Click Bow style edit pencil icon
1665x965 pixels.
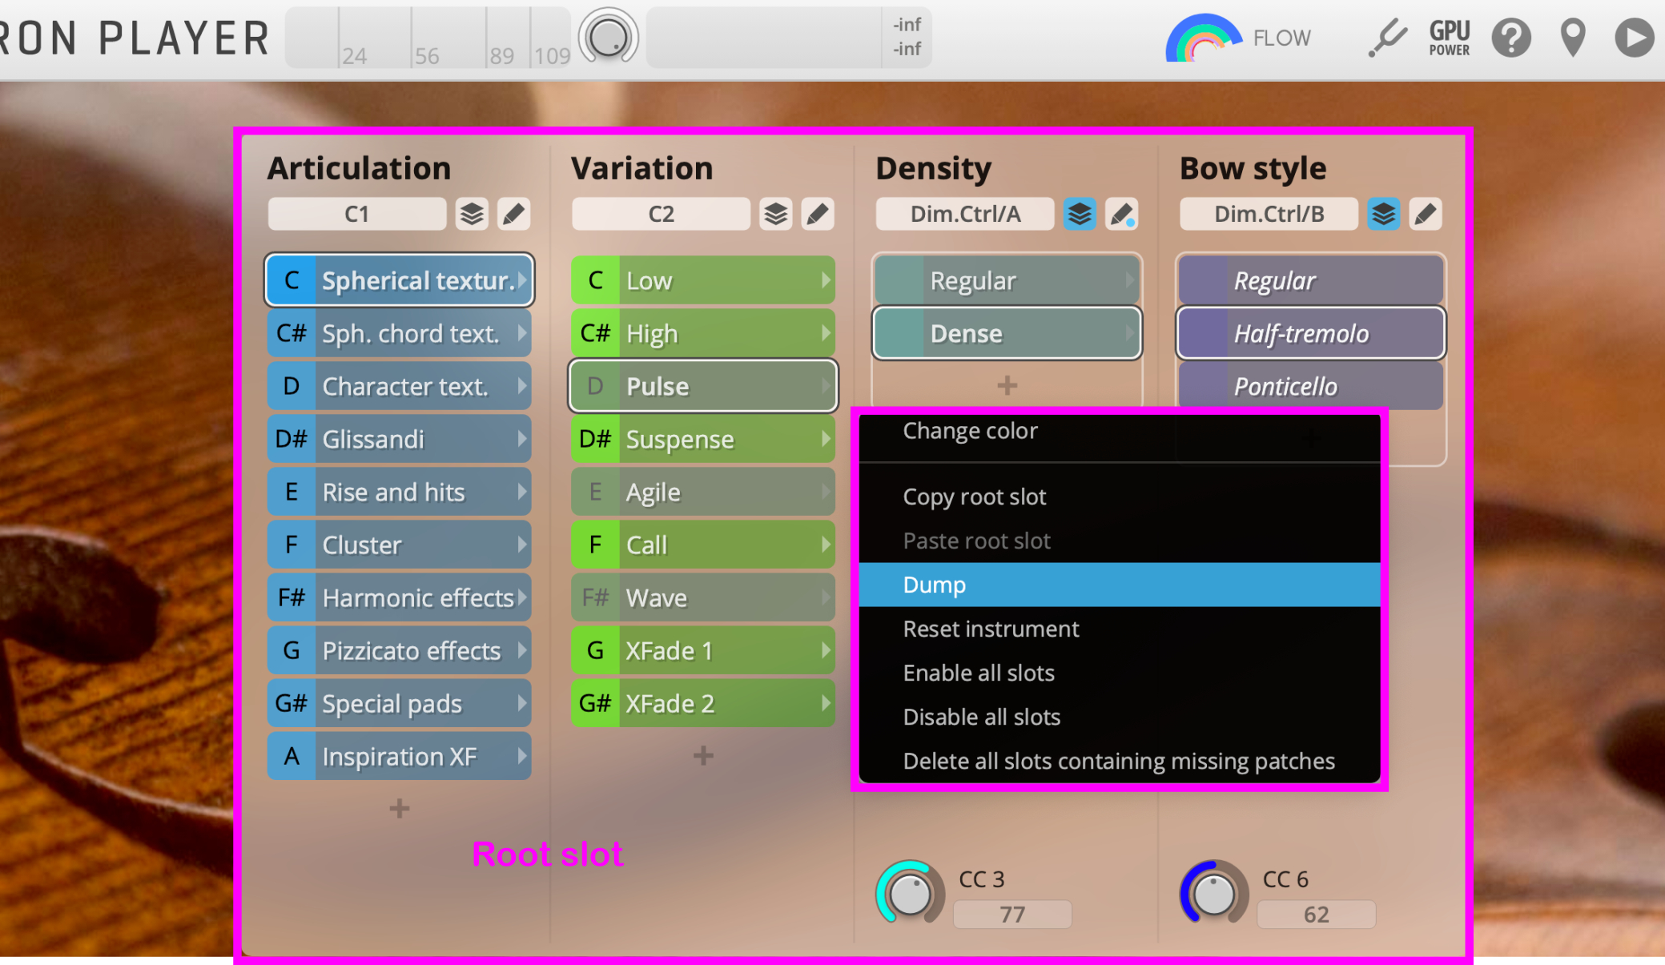1425,214
